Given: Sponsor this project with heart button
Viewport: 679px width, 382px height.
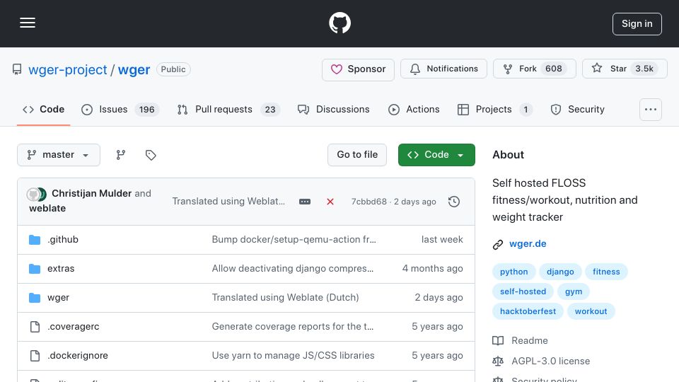Looking at the screenshot, I should tap(358, 69).
